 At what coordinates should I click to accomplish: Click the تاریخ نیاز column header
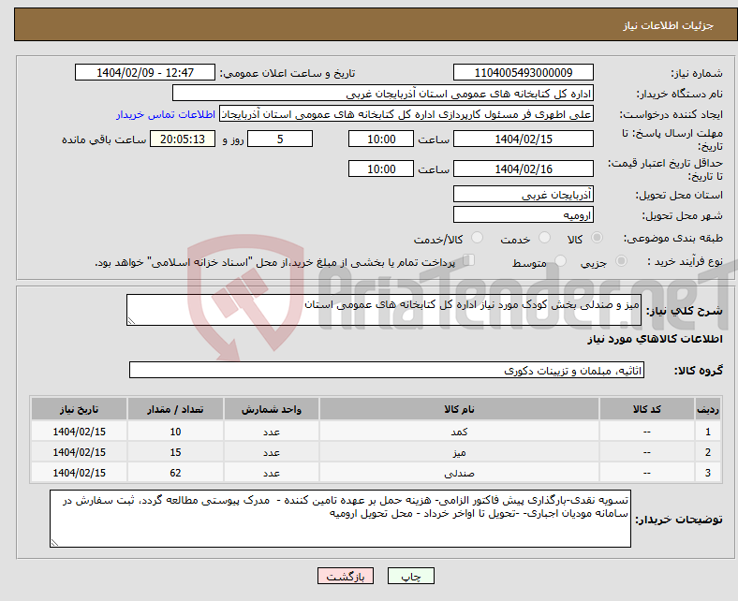click(79, 409)
